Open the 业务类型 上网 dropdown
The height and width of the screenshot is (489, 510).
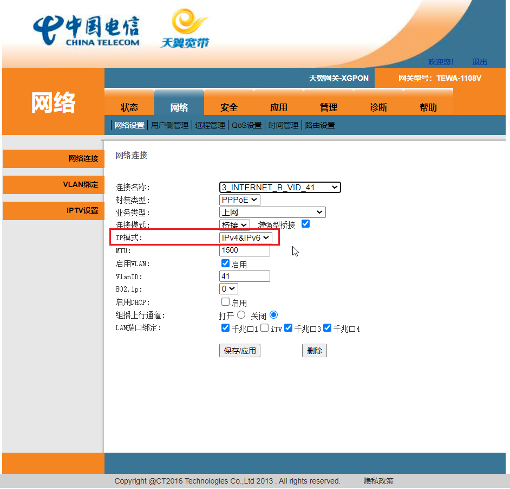[x=272, y=213]
